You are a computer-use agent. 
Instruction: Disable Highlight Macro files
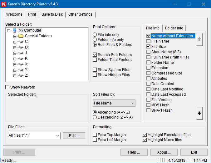click(x=145, y=140)
